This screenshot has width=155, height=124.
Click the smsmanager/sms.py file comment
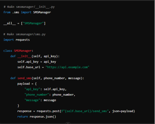pyautogui.click(x=24, y=34)
